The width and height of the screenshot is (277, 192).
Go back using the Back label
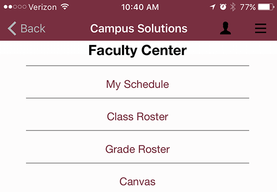point(33,29)
